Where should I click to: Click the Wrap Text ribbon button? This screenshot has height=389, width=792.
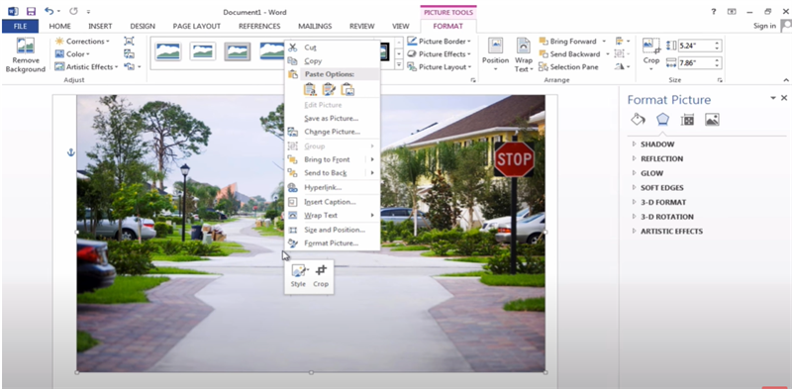[x=524, y=54]
